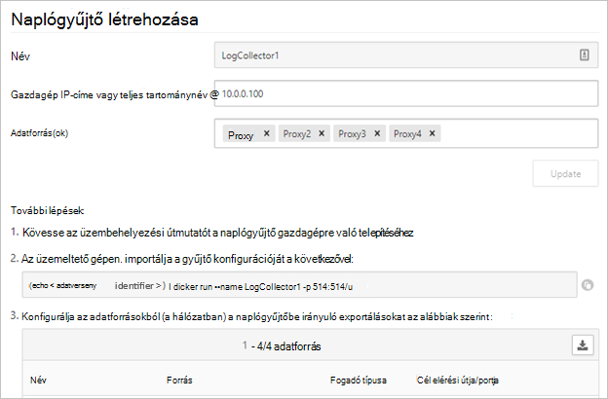608x399 pixels.
Task: Select the docker run command text box
Action: click(x=299, y=285)
